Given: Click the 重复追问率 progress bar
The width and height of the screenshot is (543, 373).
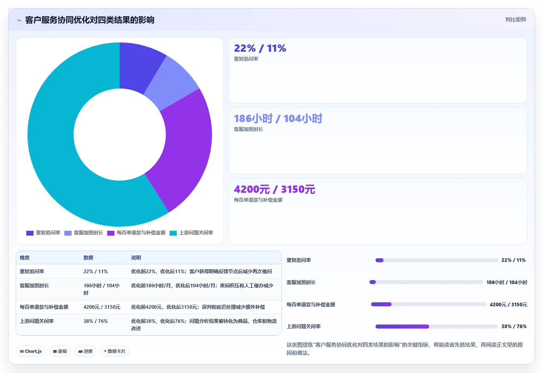Looking at the screenshot, I should point(436,260).
